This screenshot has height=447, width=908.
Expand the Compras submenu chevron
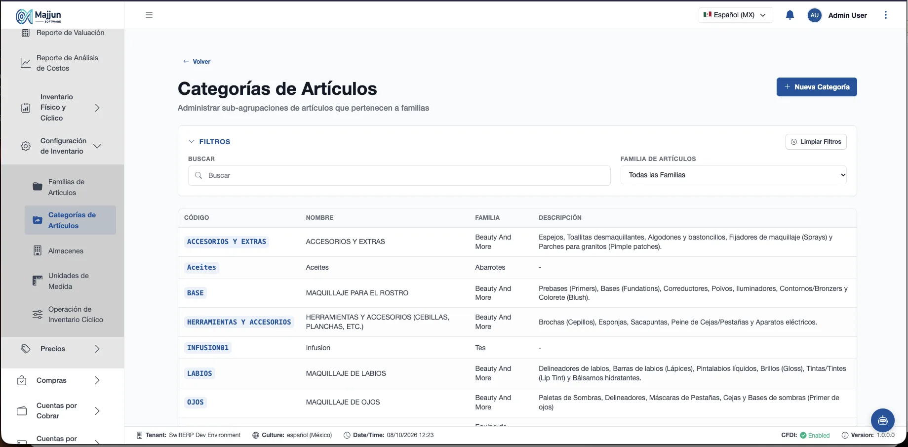coord(97,380)
